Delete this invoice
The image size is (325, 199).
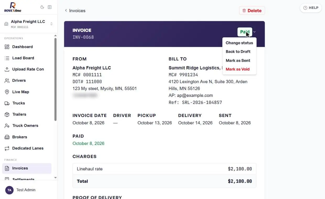pyautogui.click(x=252, y=10)
